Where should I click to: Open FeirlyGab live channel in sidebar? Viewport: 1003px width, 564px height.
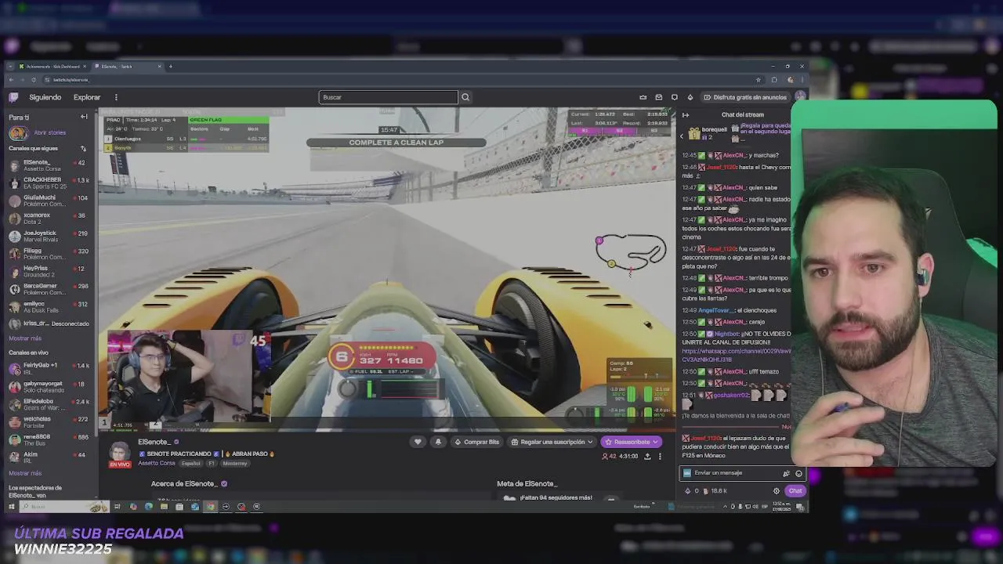(49, 368)
